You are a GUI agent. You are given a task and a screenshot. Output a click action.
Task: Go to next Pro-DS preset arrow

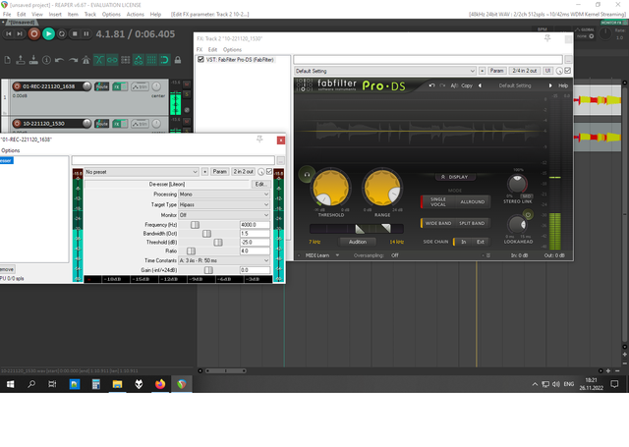tap(550, 85)
